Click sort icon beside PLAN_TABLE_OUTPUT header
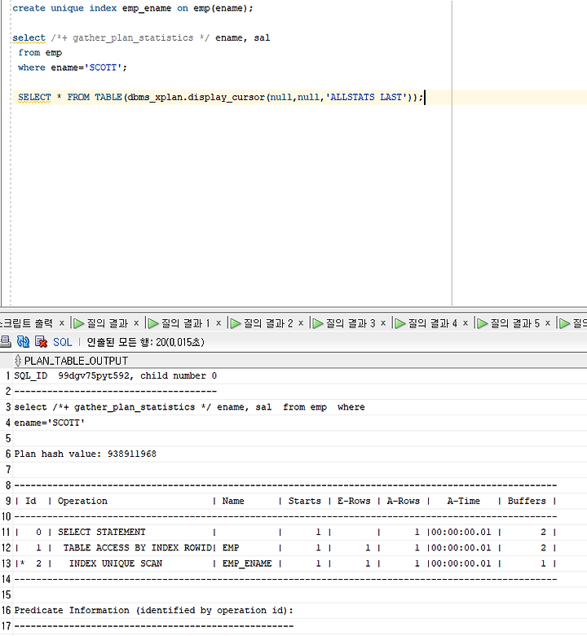The height and width of the screenshot is (636, 587). coord(18,361)
